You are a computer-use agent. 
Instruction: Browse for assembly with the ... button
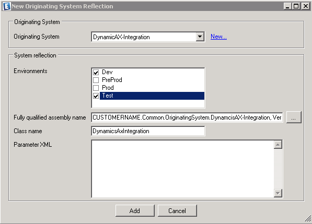click(294, 117)
